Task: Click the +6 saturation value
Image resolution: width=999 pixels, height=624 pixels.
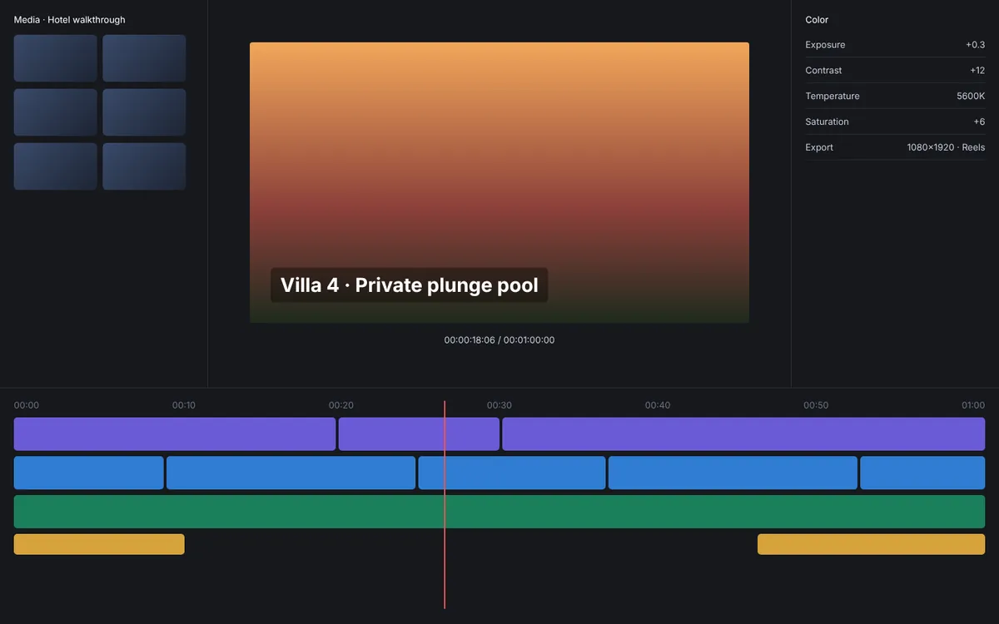Action: (x=979, y=121)
